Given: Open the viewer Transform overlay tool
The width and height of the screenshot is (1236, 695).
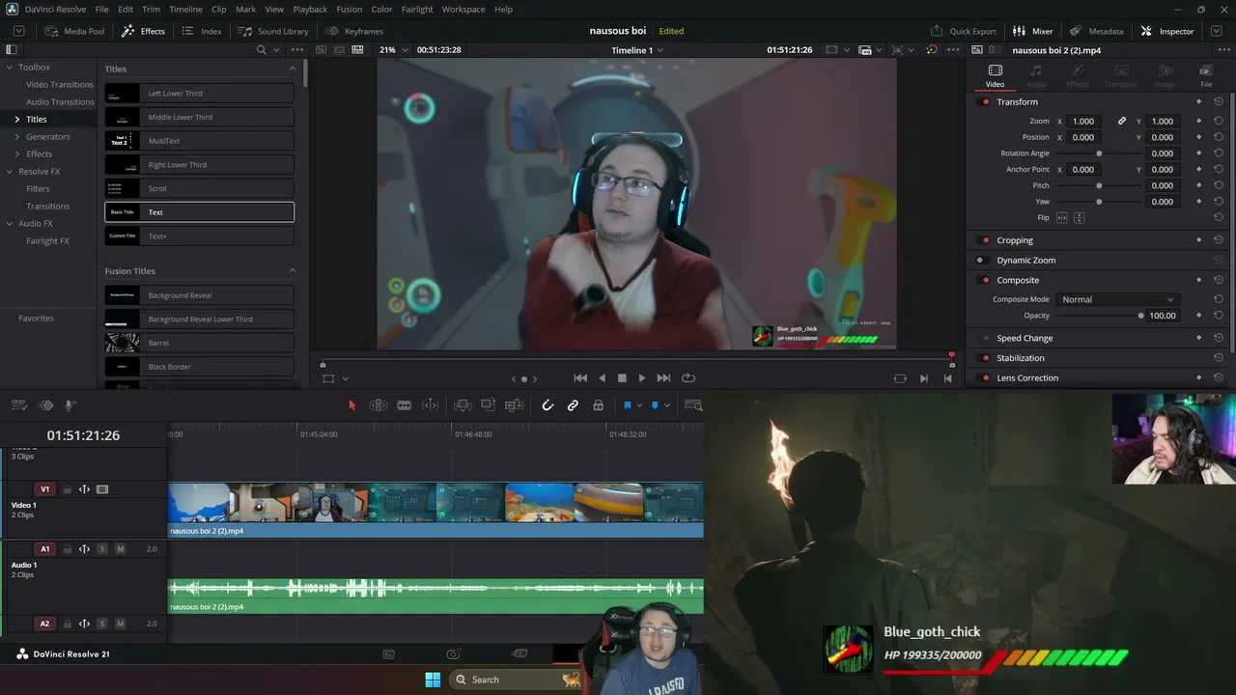Looking at the screenshot, I should pos(328,378).
